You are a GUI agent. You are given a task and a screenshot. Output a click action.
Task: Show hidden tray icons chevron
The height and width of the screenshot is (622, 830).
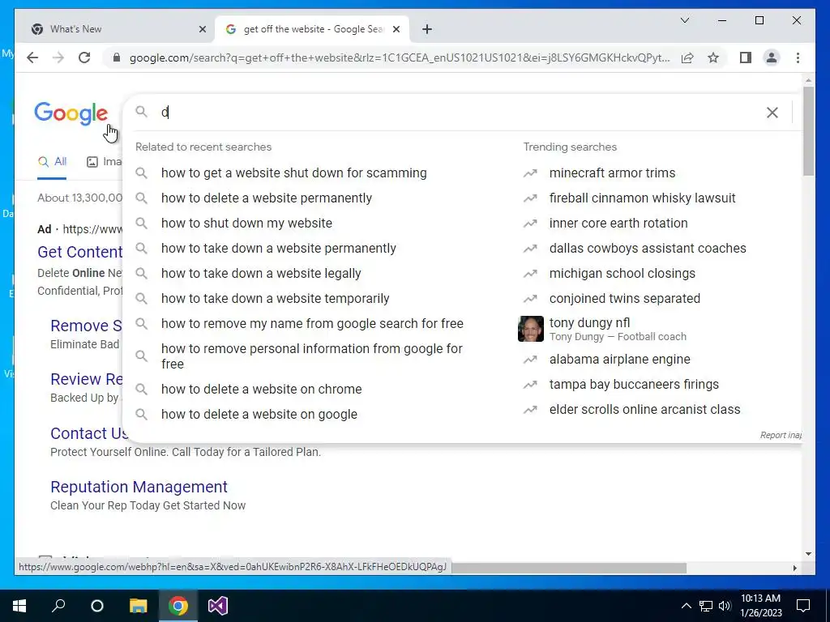(x=686, y=606)
